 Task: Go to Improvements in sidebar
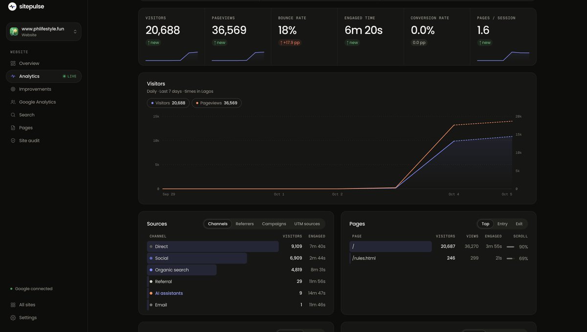tap(44, 89)
